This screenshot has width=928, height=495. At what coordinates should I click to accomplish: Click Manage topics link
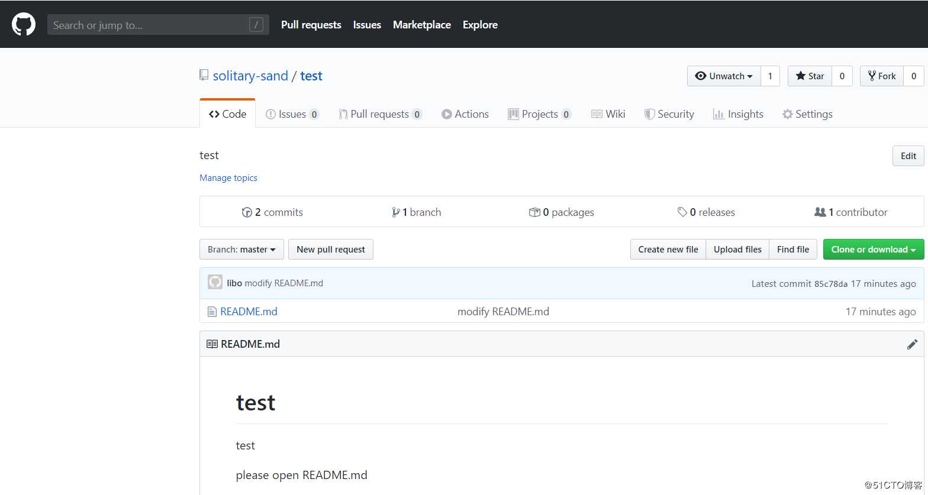pyautogui.click(x=228, y=177)
